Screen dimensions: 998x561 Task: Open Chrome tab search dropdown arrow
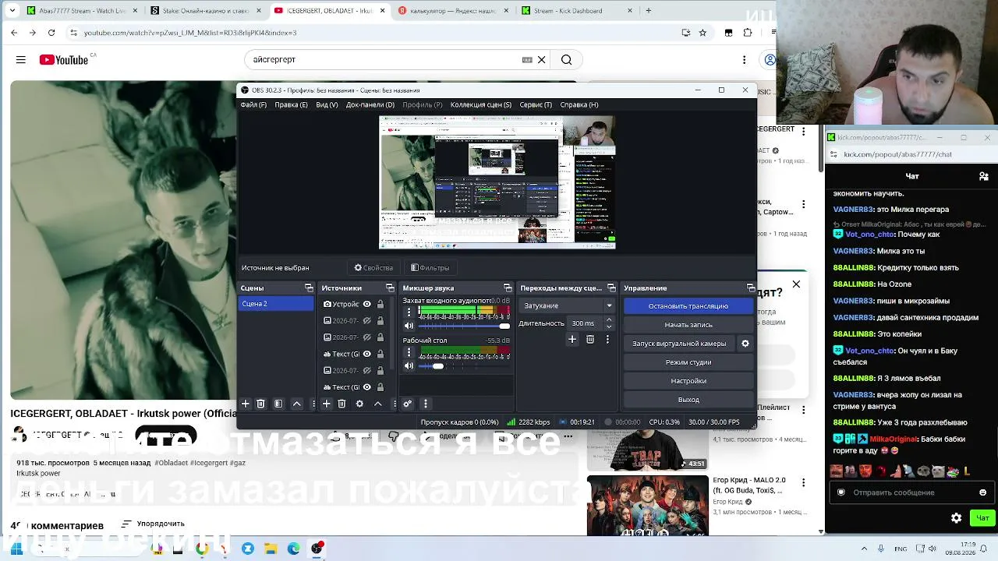coord(12,11)
